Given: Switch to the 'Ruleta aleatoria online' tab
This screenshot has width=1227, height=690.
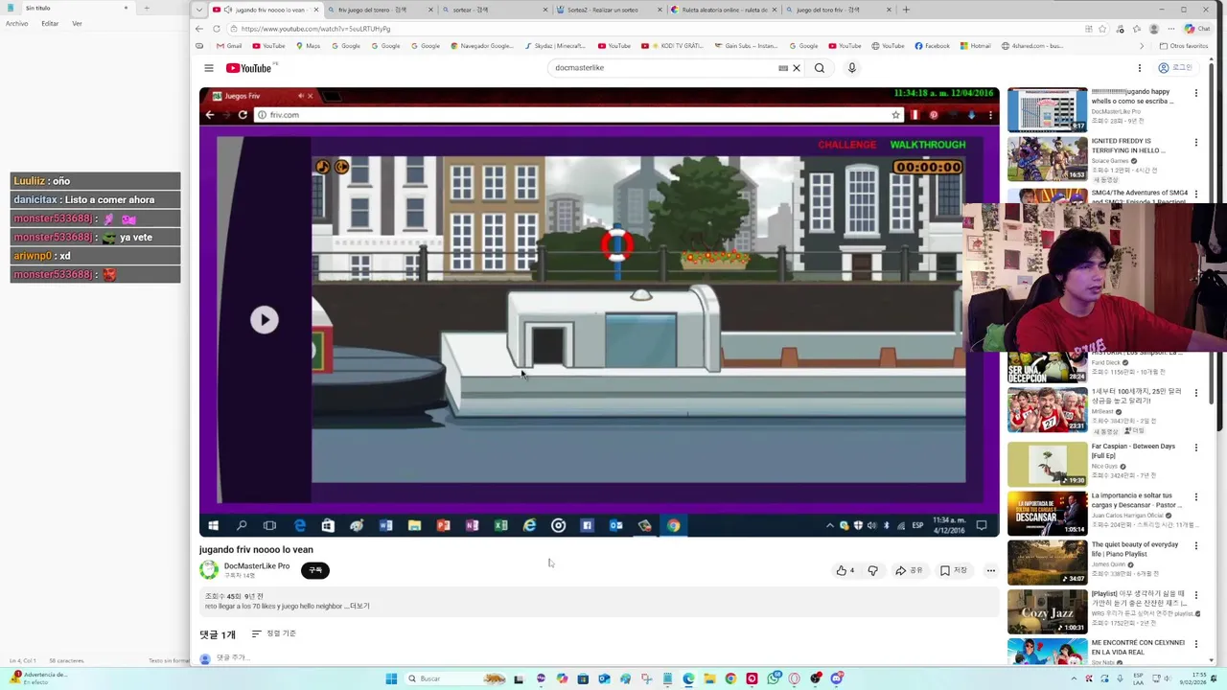Looking at the screenshot, I should [x=724, y=10].
